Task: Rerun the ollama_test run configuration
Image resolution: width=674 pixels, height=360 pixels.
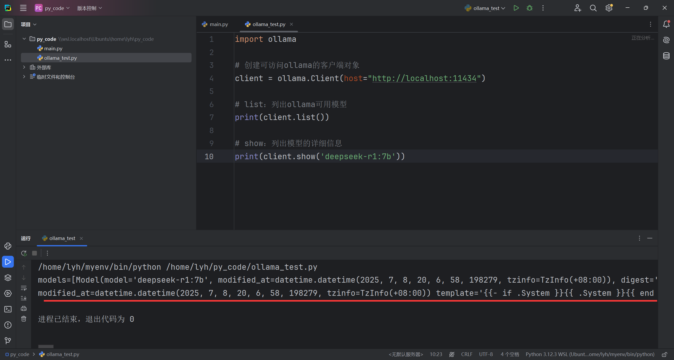Action: click(x=23, y=253)
